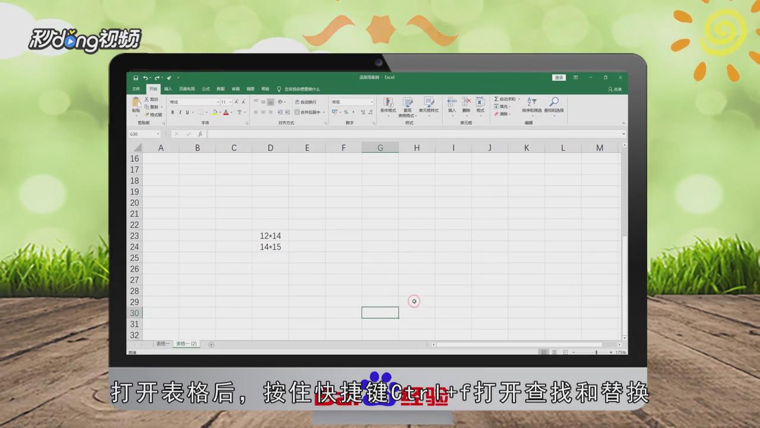Click the Find and Select (查找和选择) magnifier
Image resolution: width=760 pixels, height=428 pixels.
555,102
